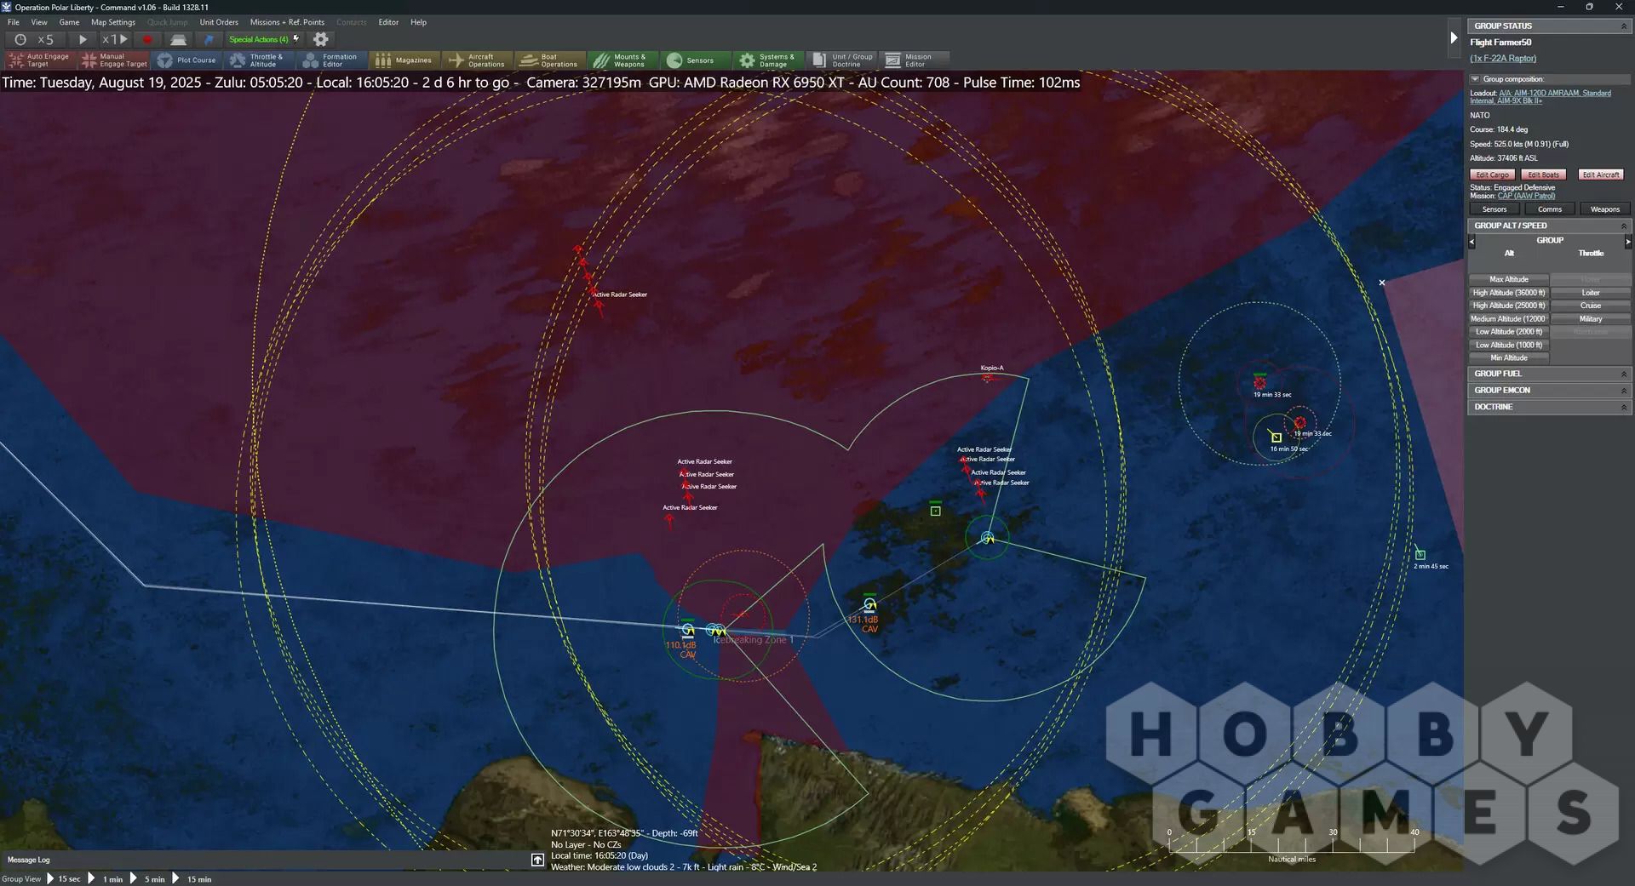The width and height of the screenshot is (1635, 886).
Task: Set throttle to Military
Action: click(1591, 319)
